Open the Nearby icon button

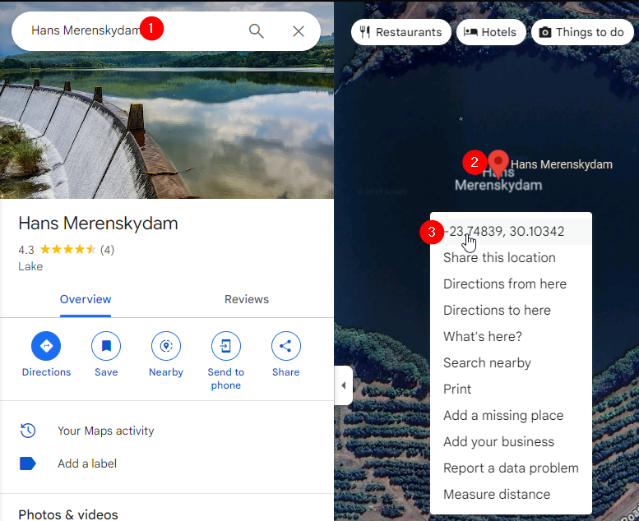[x=166, y=346]
